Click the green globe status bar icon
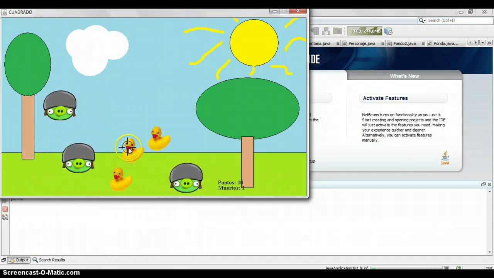Image resolution: width=494 pixels, height=278 pixels. coord(458,268)
